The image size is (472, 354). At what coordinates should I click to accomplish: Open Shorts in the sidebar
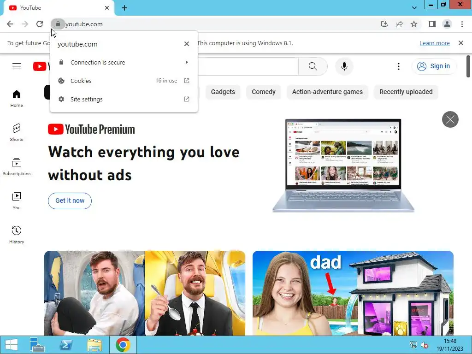[x=17, y=132]
